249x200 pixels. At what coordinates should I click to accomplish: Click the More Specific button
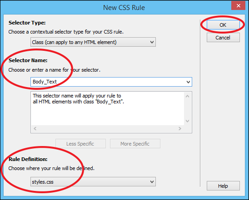pos(135,144)
